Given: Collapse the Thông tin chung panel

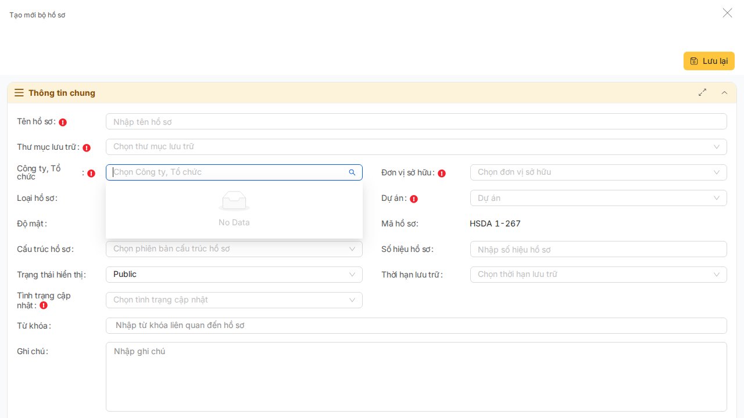Looking at the screenshot, I should point(724,92).
